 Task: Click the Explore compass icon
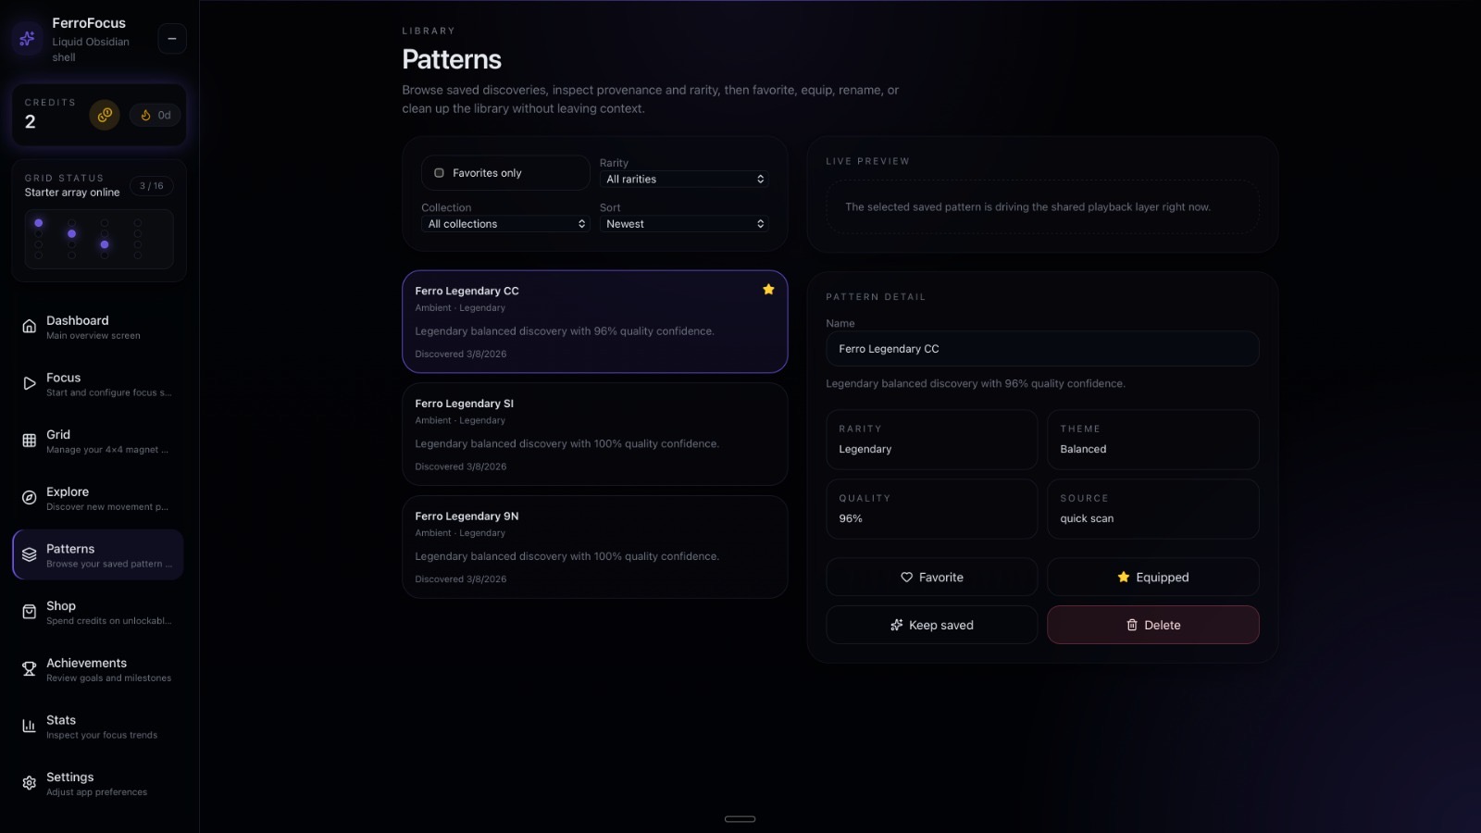(30, 498)
